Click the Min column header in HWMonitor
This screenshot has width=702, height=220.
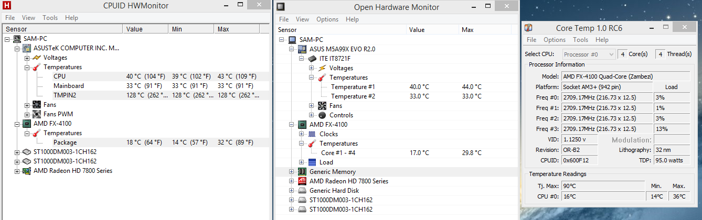click(177, 29)
